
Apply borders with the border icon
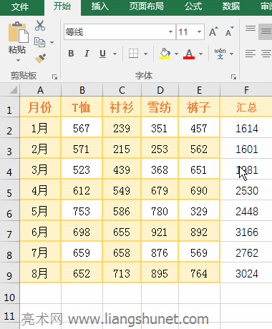click(133, 54)
